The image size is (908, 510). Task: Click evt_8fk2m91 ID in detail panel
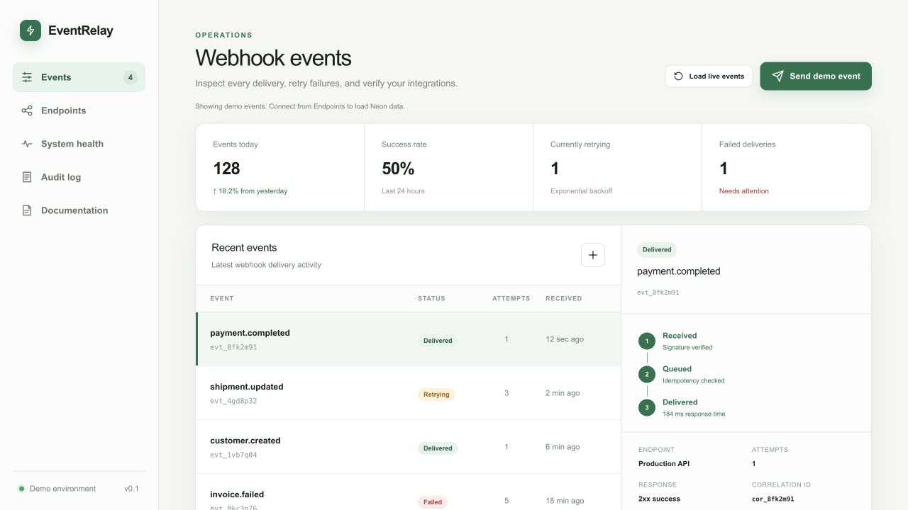tap(658, 293)
